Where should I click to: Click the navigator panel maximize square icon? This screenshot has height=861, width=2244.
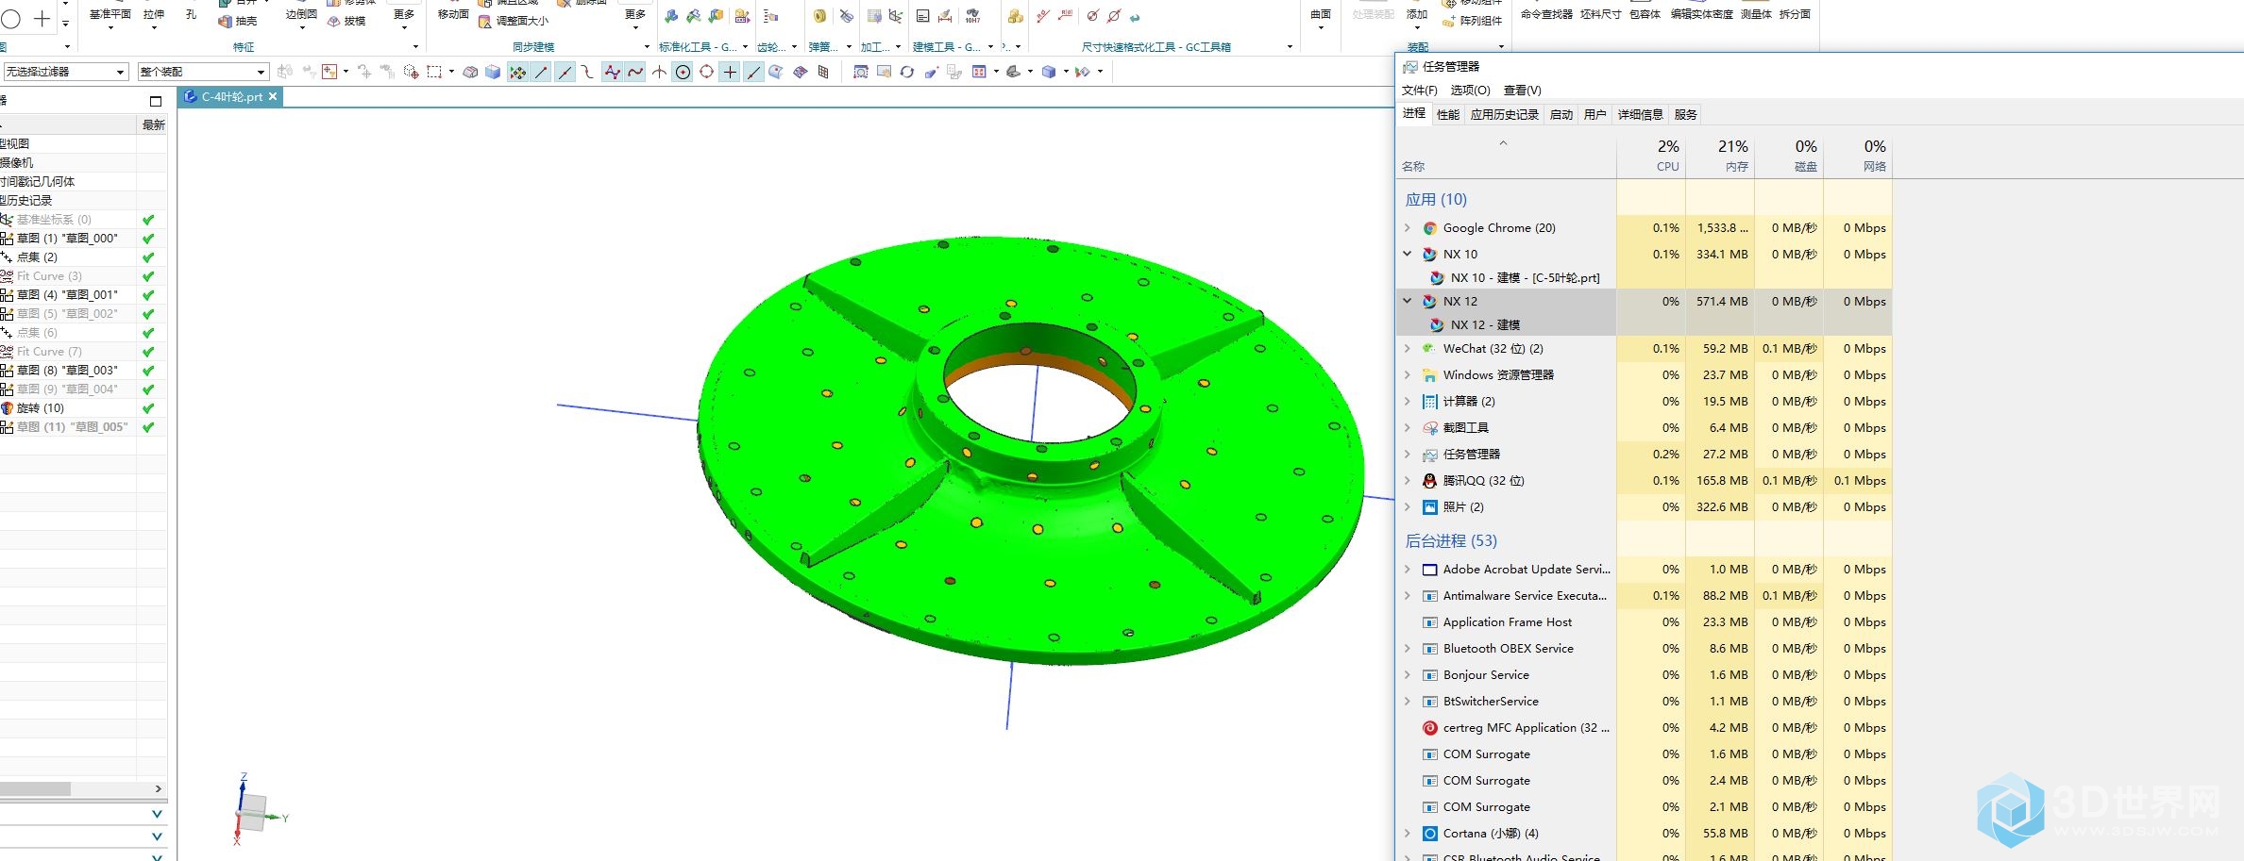click(x=156, y=101)
